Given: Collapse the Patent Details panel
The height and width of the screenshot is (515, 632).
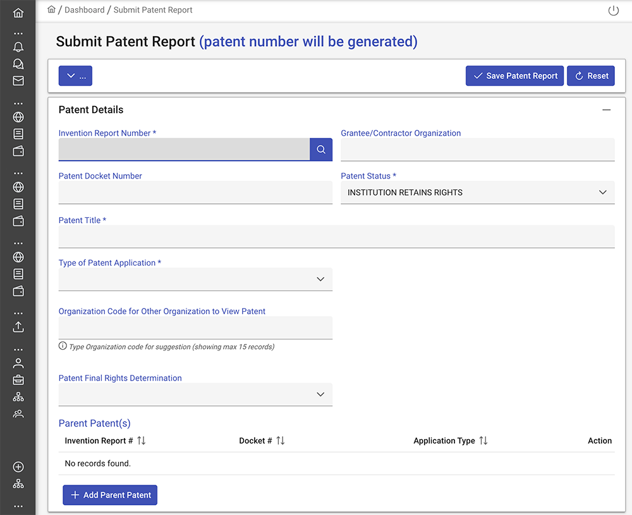Looking at the screenshot, I should 606,110.
